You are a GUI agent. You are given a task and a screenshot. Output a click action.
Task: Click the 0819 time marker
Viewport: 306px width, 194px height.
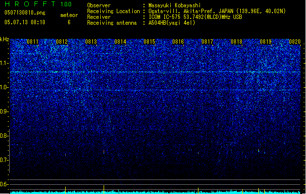[x=266, y=42]
